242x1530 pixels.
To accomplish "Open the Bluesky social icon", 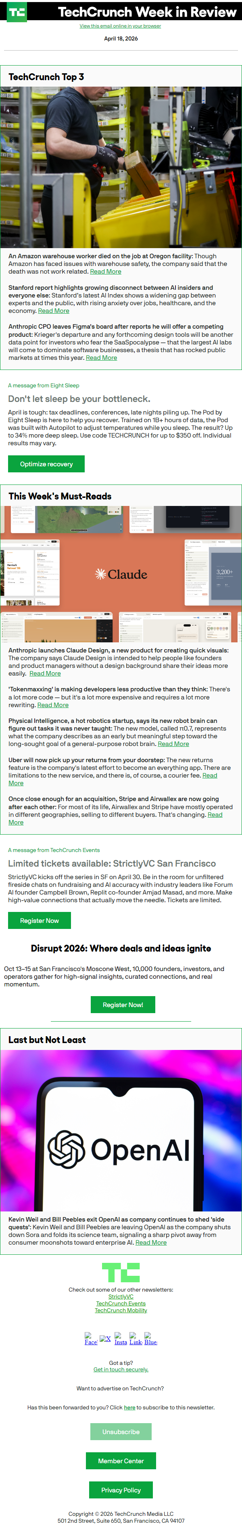I will pos(151,1338).
